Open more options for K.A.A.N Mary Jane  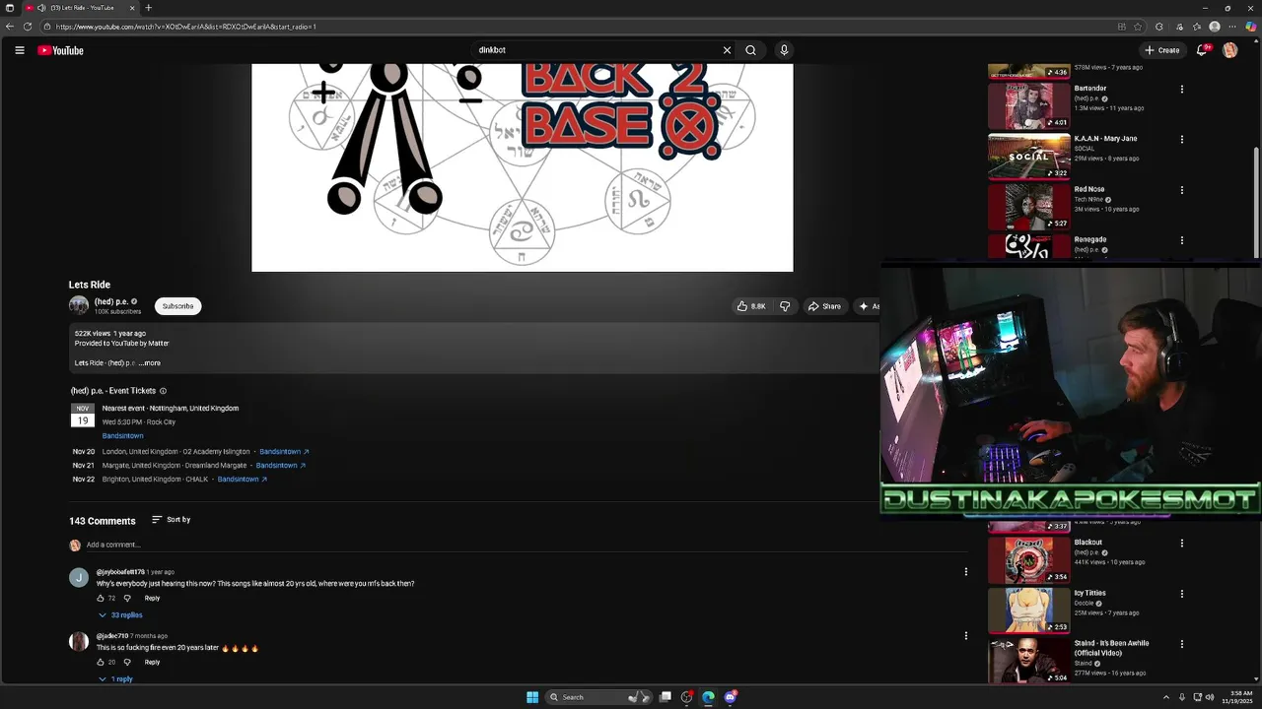1181,139
